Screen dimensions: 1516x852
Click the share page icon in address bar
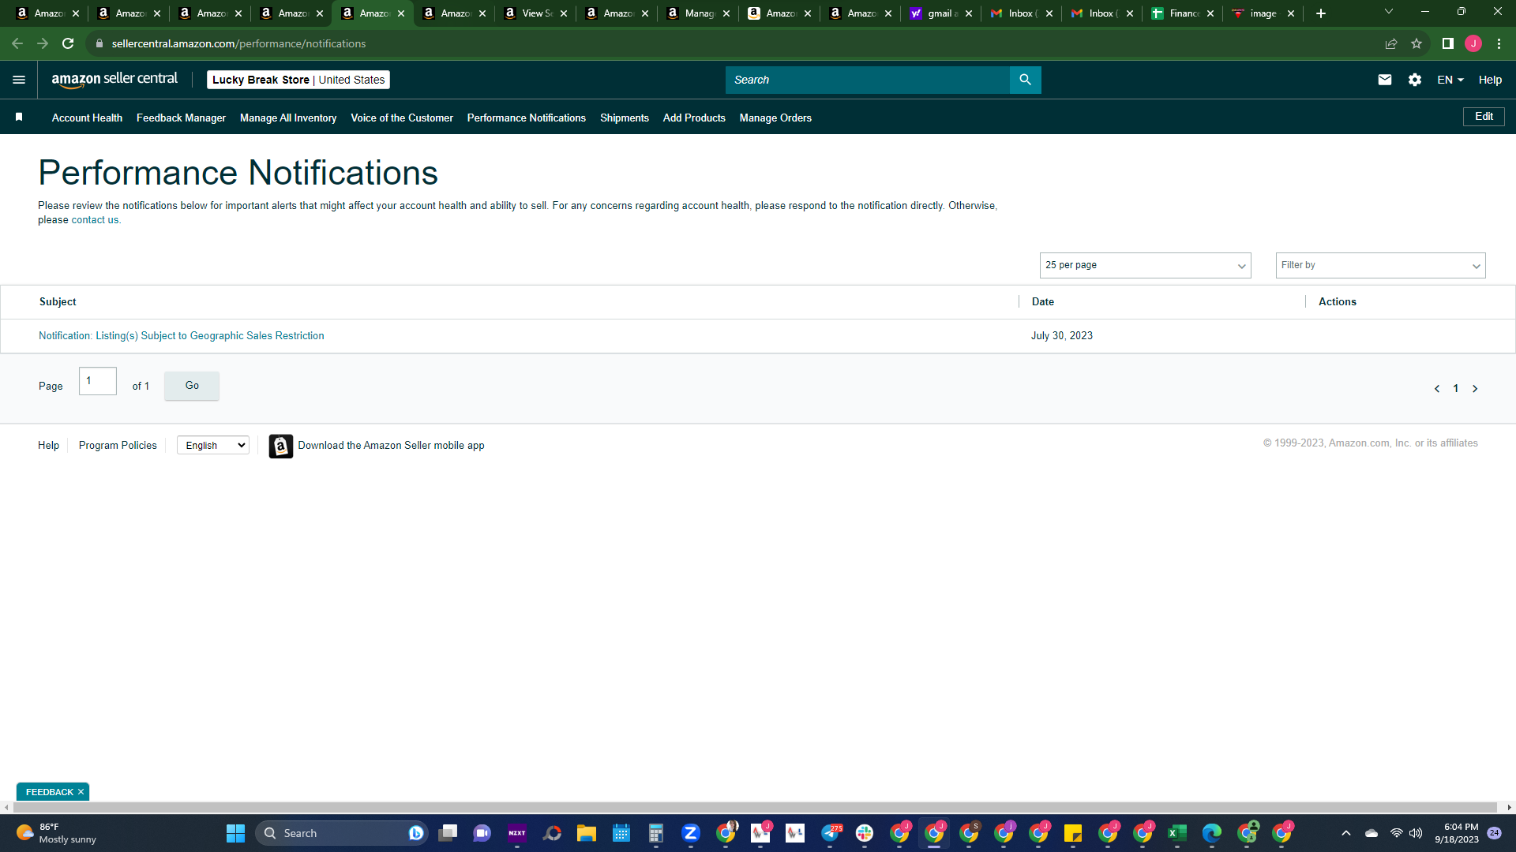(x=1391, y=43)
